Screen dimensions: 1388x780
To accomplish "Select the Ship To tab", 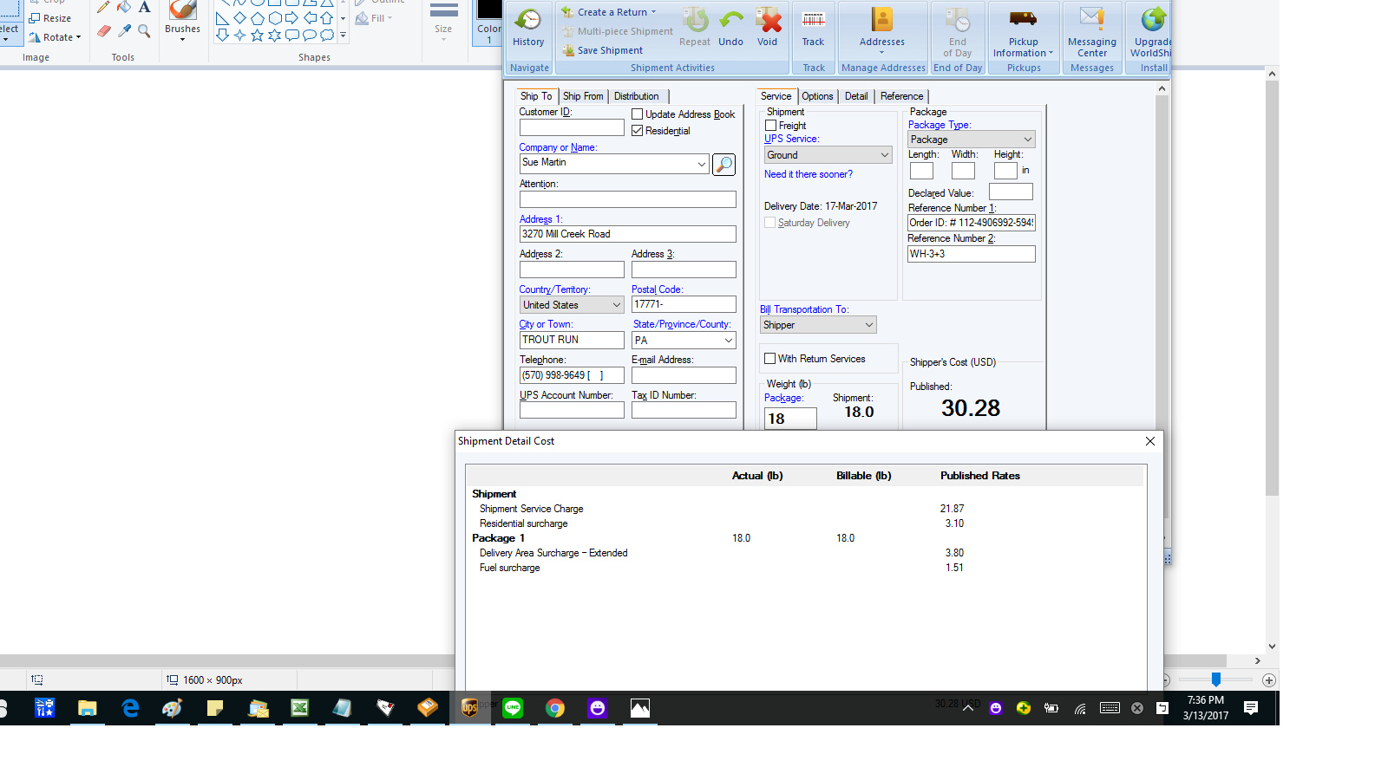I will [536, 96].
